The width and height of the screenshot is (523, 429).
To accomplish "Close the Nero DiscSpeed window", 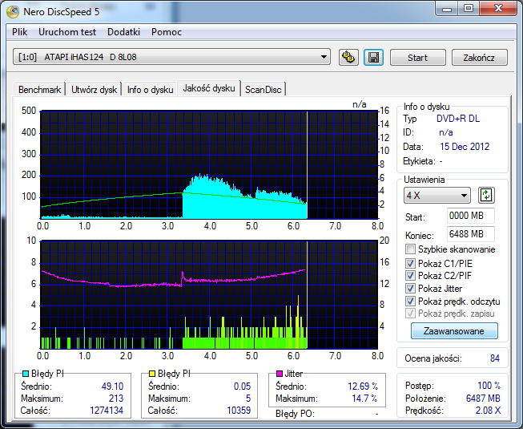I will coord(498,9).
